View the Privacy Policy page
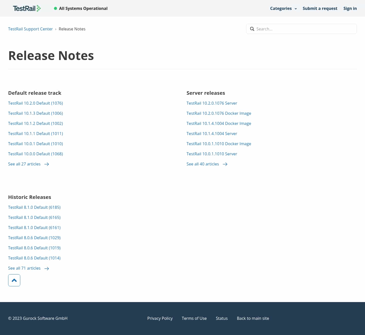The height and width of the screenshot is (335, 365). click(160, 318)
